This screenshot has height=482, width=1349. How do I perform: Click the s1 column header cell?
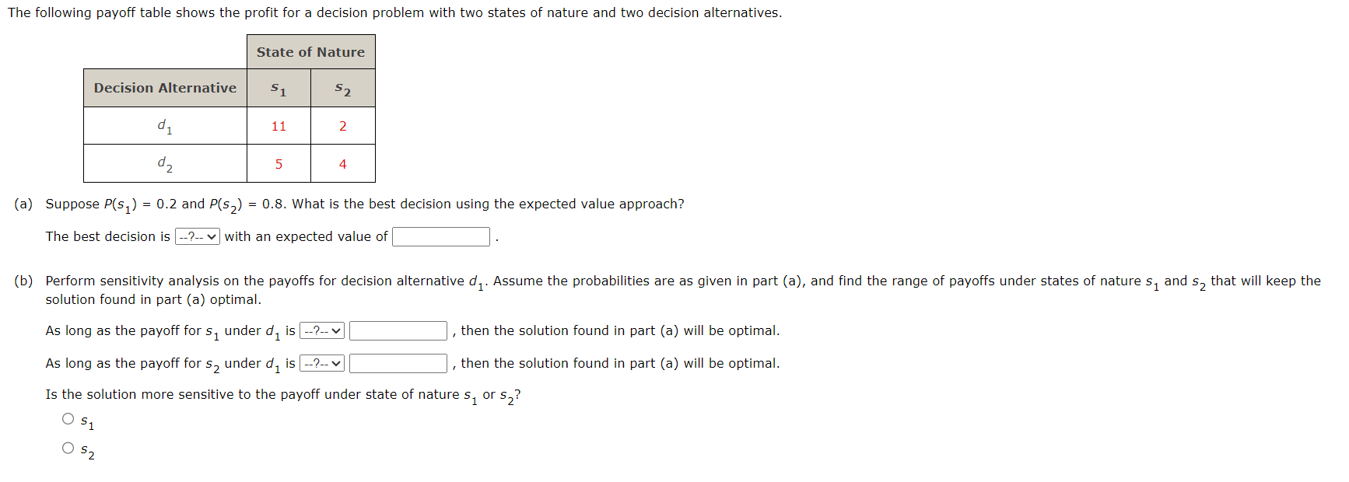tap(279, 89)
